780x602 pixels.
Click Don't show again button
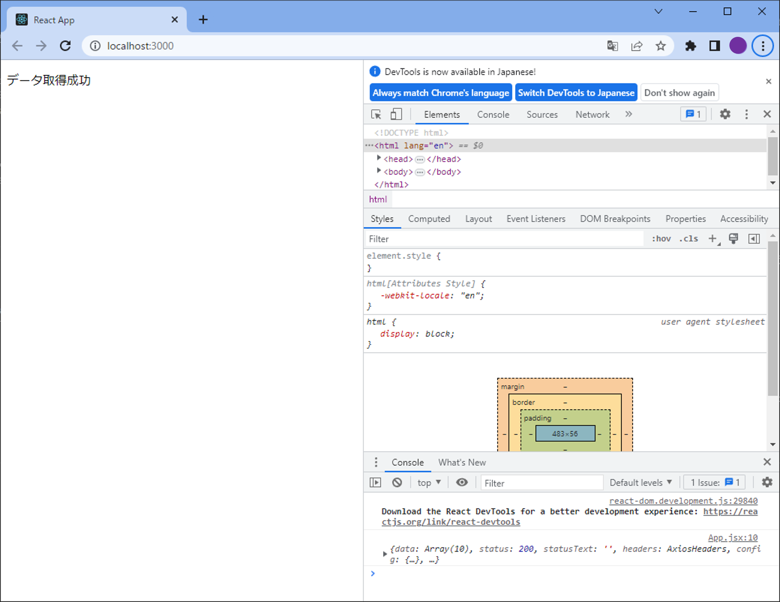pyautogui.click(x=680, y=93)
